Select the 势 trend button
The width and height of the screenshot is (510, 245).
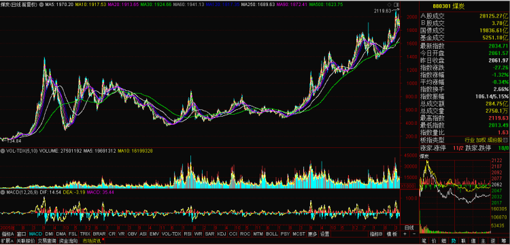(453, 241)
